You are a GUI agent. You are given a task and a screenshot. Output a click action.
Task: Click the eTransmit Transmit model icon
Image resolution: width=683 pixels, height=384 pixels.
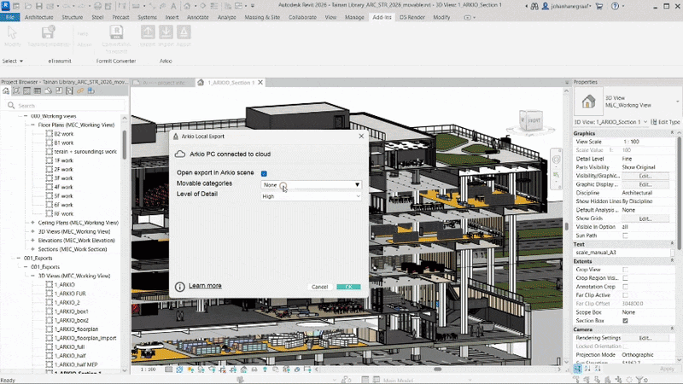coord(49,32)
